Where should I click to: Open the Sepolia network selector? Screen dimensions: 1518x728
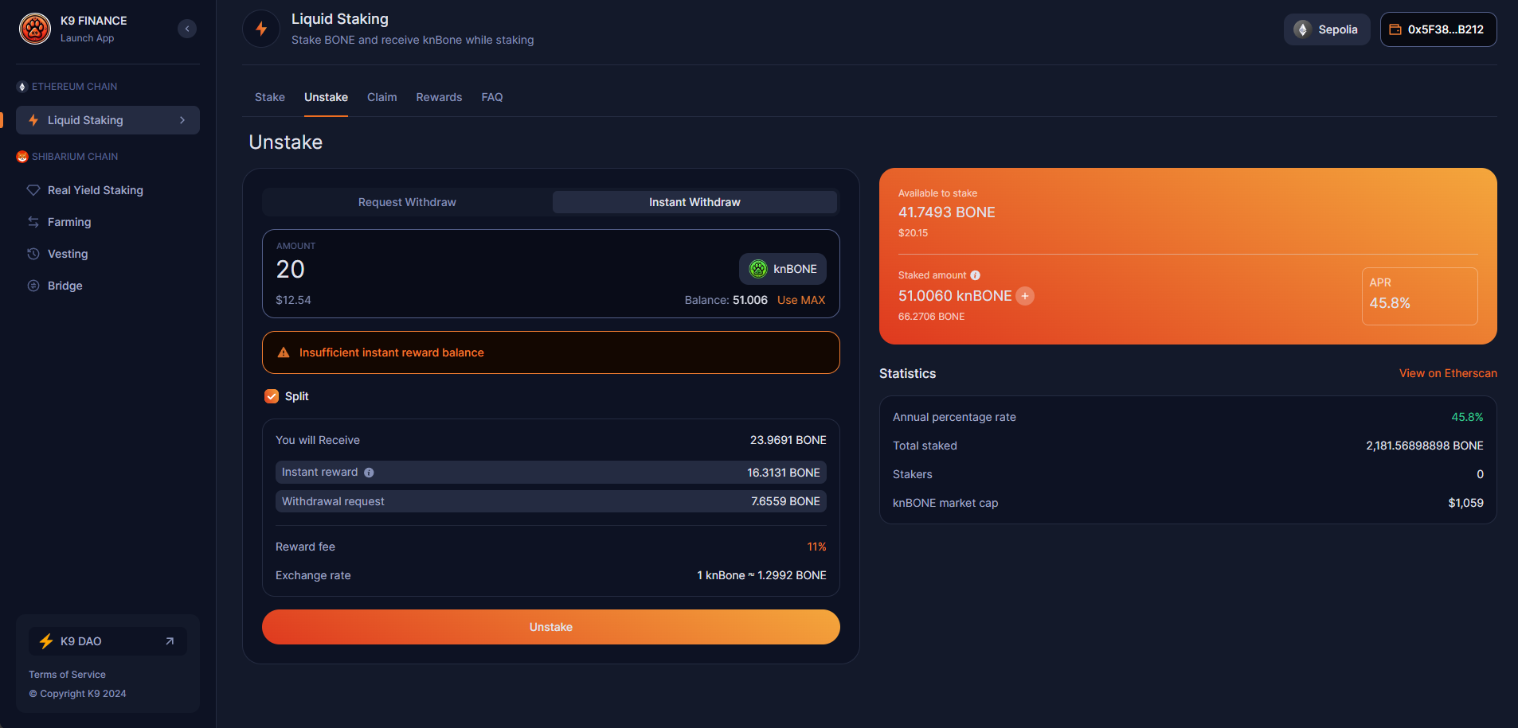pyautogui.click(x=1326, y=29)
